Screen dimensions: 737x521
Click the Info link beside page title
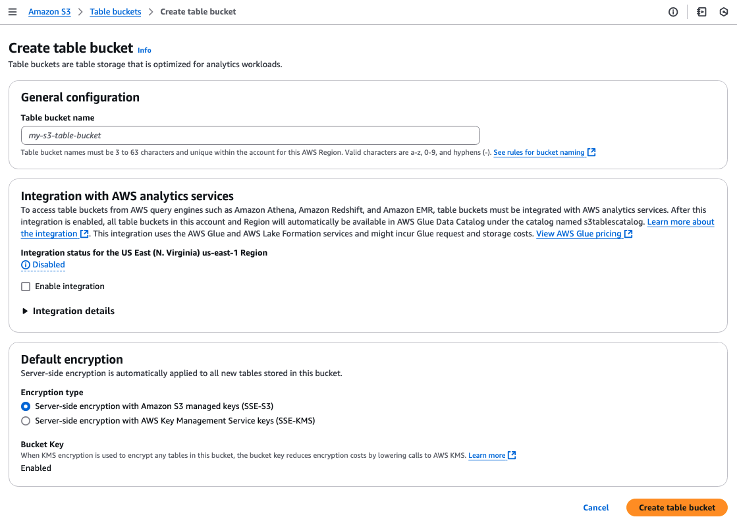(144, 50)
